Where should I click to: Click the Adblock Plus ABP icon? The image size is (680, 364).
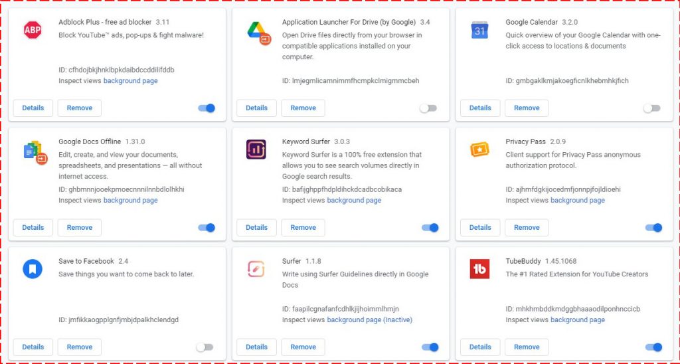point(33,30)
